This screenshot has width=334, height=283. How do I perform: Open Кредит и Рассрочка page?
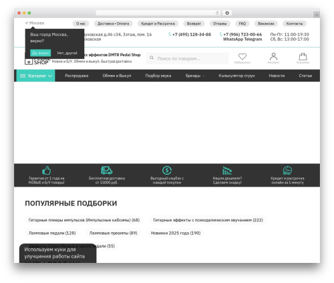click(158, 23)
